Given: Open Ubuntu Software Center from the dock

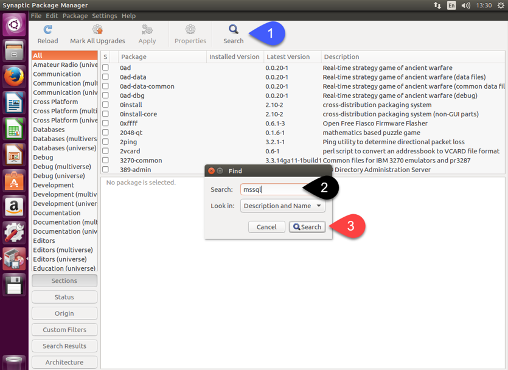Looking at the screenshot, I should pyautogui.click(x=14, y=181).
